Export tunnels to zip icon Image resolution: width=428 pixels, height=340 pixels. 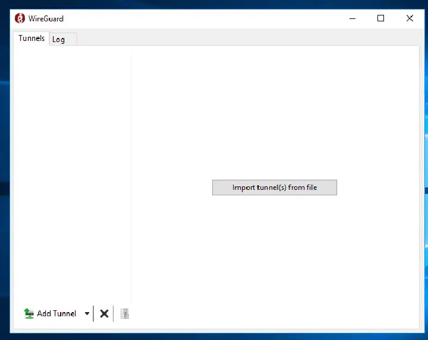coord(125,313)
